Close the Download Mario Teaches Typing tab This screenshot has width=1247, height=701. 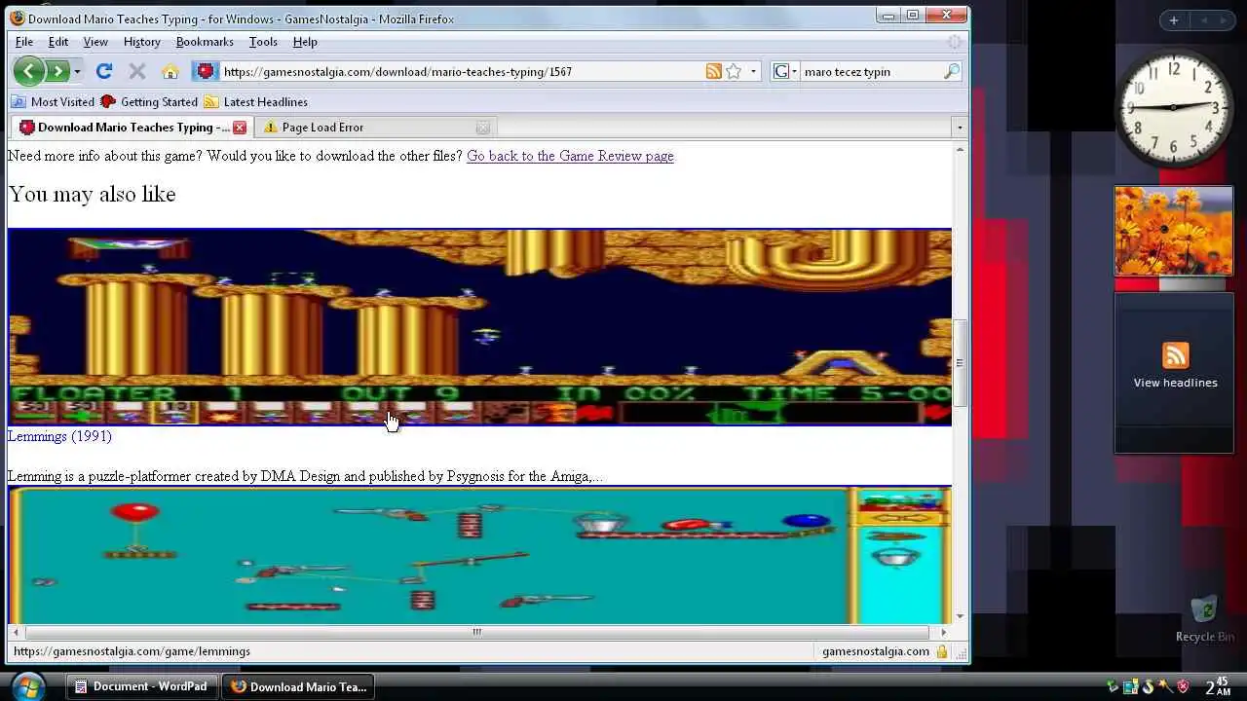pyautogui.click(x=240, y=128)
